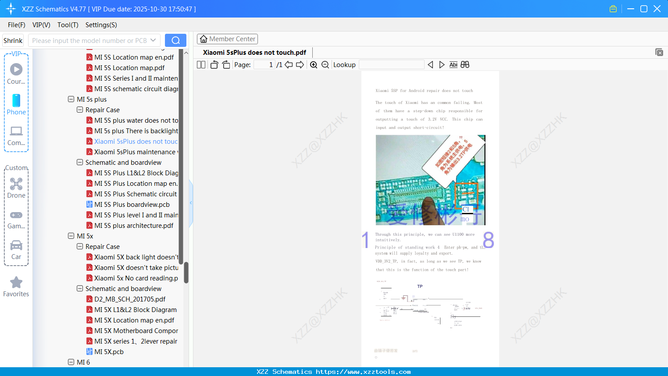This screenshot has width=668, height=376.
Task: Collapse Schematic and boardview under MI 5s plus
Action: point(80,162)
